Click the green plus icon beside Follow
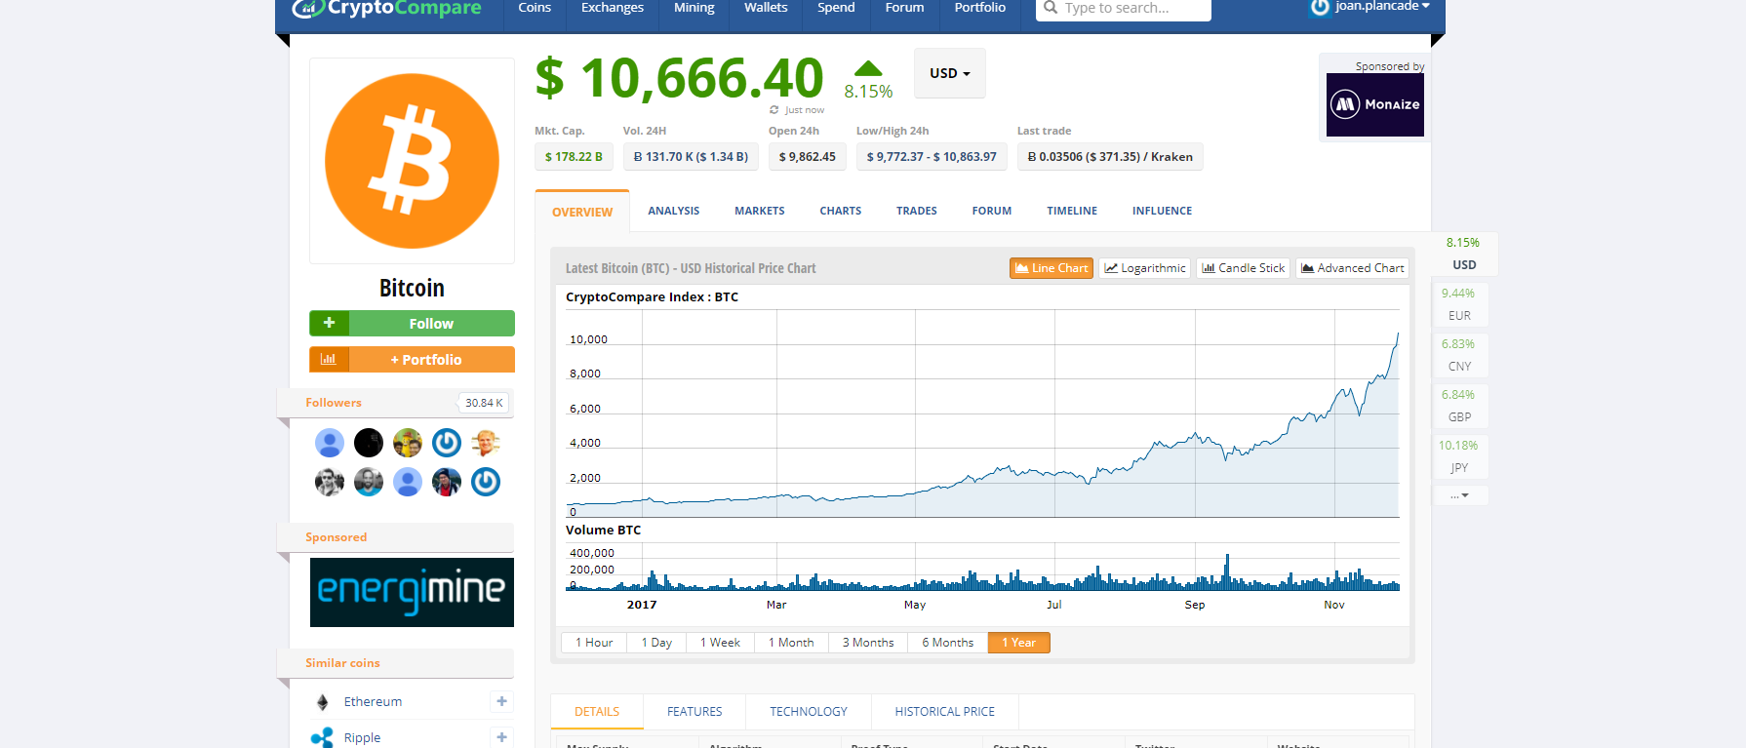The width and height of the screenshot is (1746, 748). (x=330, y=323)
